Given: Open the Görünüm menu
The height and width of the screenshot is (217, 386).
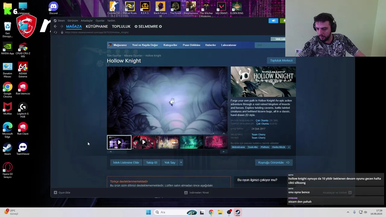Looking at the screenshot, I should tap(73, 21).
